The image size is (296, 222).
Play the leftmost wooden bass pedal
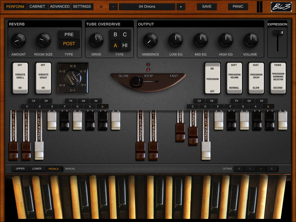[x=20, y=197]
